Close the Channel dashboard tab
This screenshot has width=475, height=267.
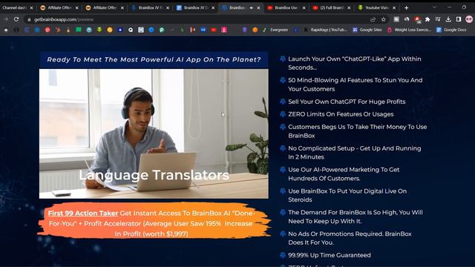[31, 8]
